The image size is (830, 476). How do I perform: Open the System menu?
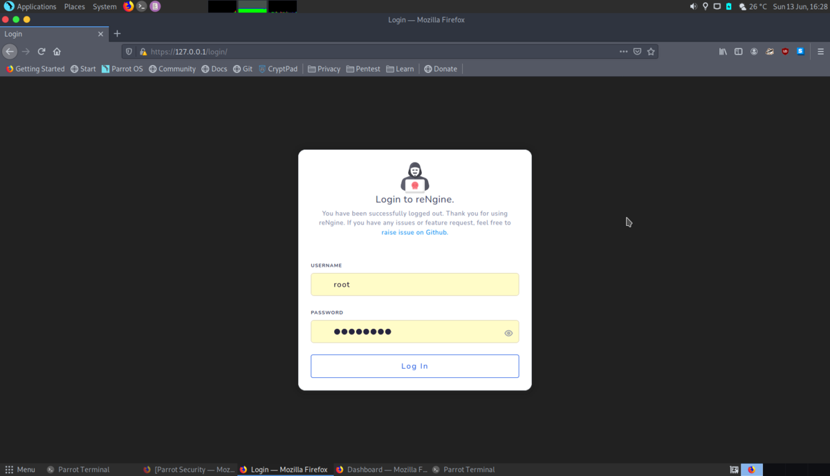[104, 6]
